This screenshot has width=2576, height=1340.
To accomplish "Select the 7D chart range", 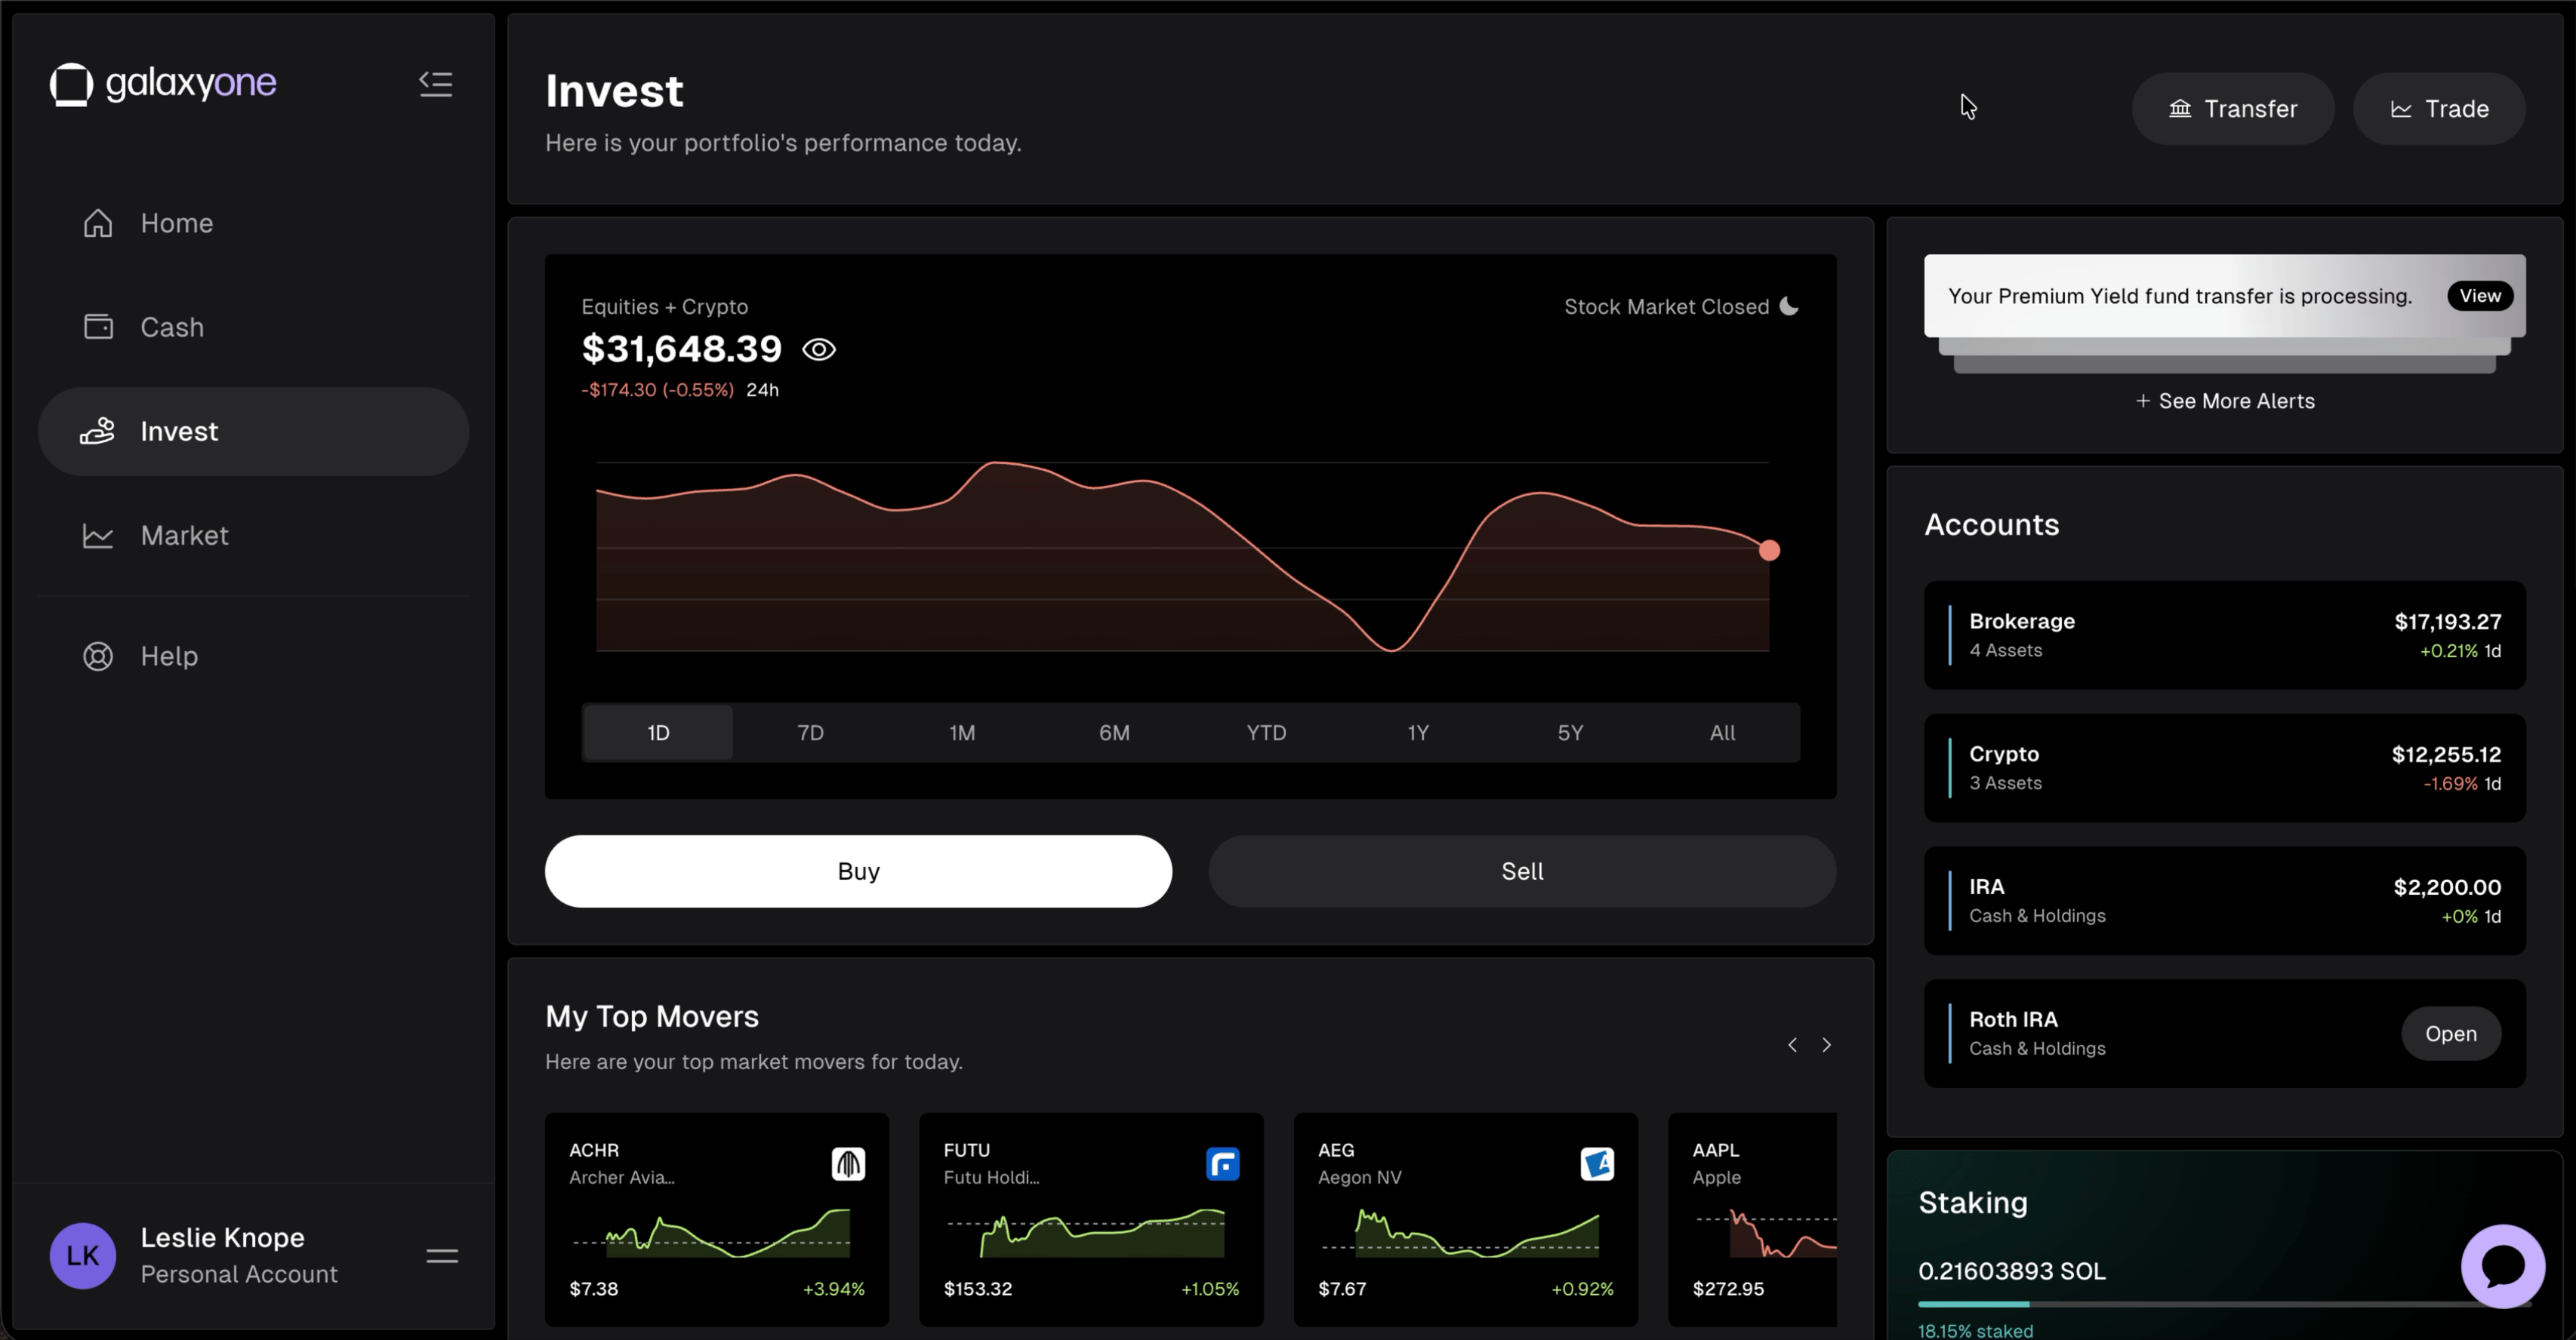I will coord(810,733).
